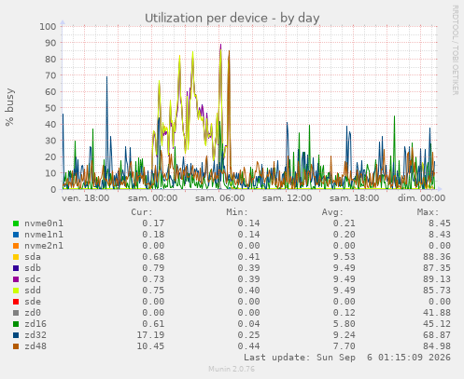Click the sde red legend swatch
The height and width of the screenshot is (379, 464).
16,302
